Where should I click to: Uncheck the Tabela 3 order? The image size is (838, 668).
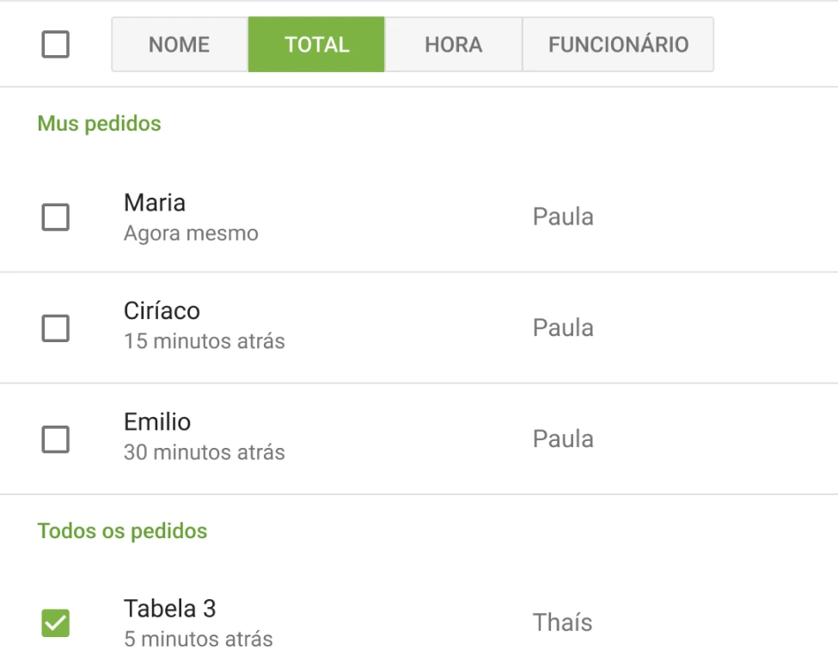tap(55, 621)
